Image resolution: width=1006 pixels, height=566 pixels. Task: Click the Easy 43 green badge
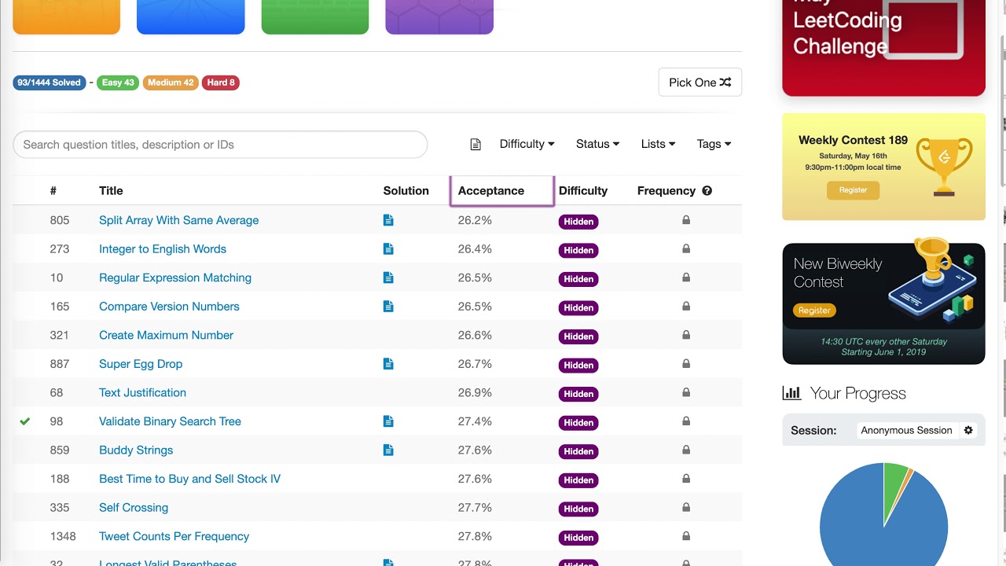(118, 83)
